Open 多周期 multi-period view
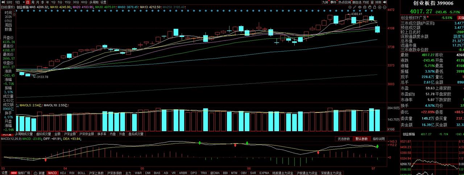Screen dimensions: 464x175 [x=94, y=2]
